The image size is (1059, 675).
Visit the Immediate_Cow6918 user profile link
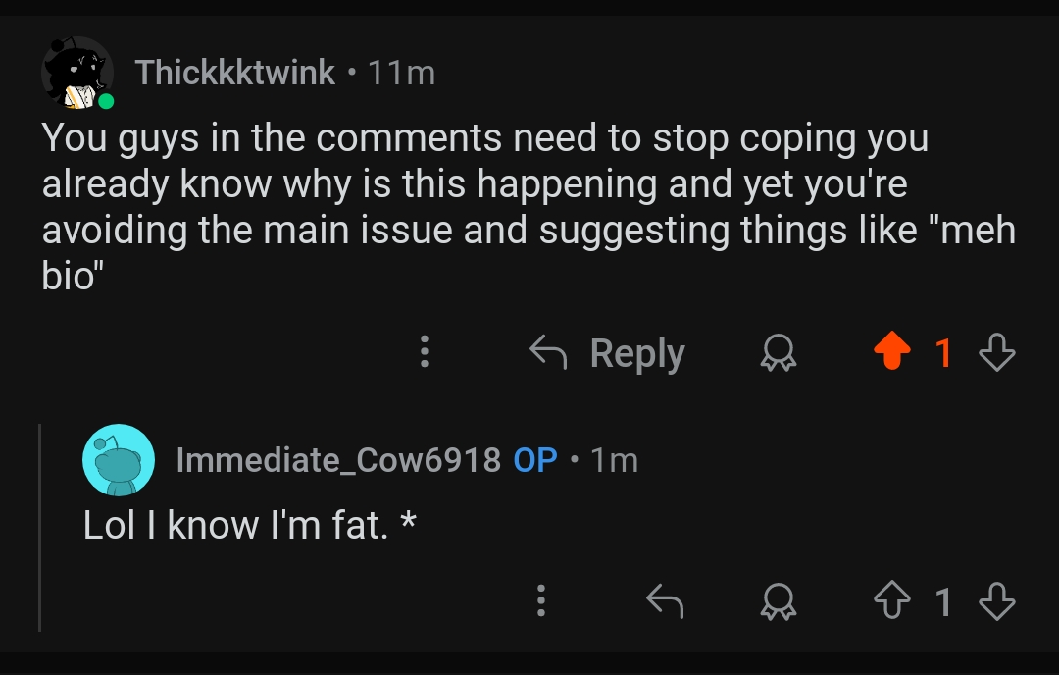[x=338, y=459]
